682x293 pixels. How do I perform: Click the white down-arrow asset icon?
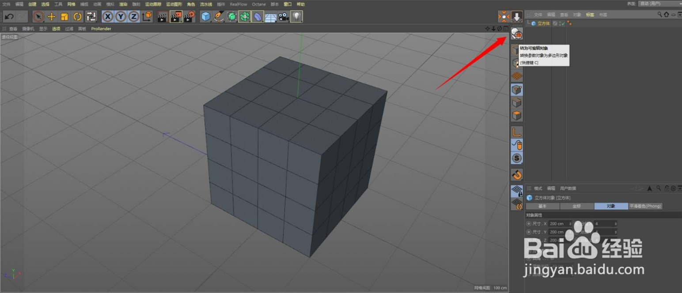coord(517,17)
